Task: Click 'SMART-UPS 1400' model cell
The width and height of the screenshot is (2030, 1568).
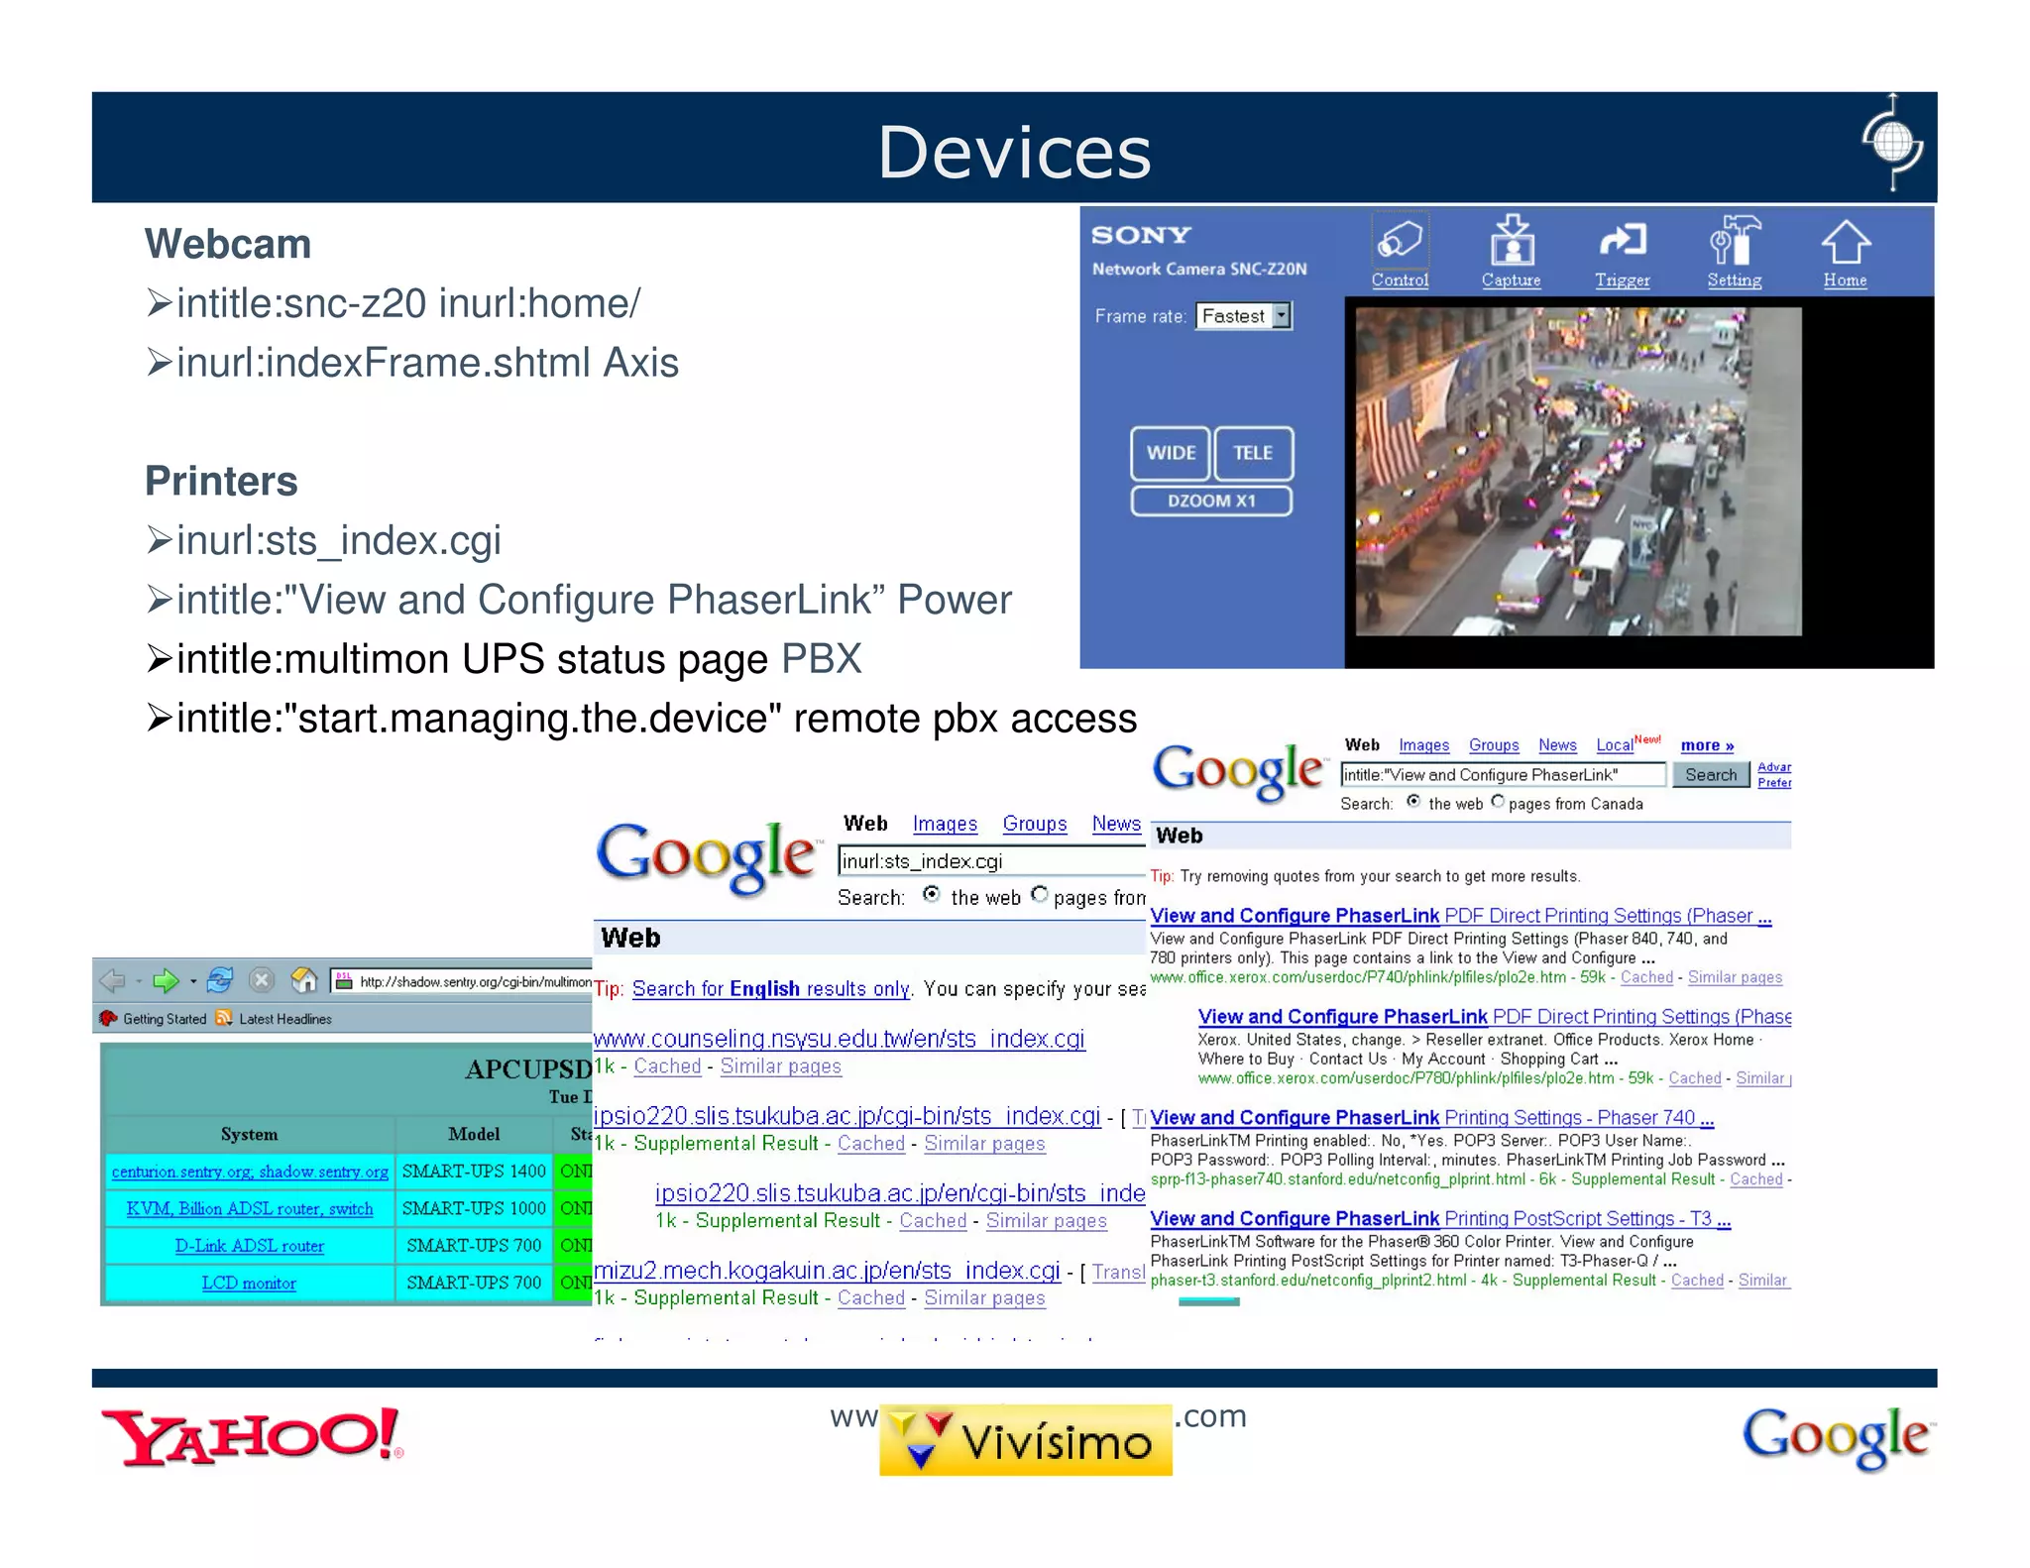Action: [x=474, y=1172]
